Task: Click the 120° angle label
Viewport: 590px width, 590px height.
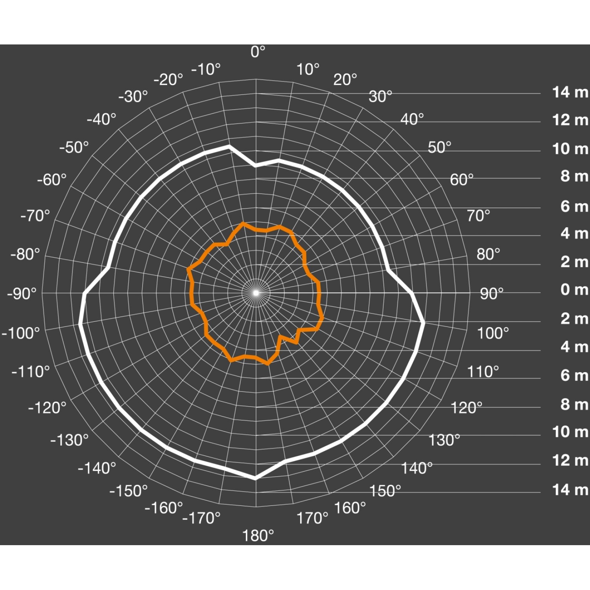Action: click(466, 407)
